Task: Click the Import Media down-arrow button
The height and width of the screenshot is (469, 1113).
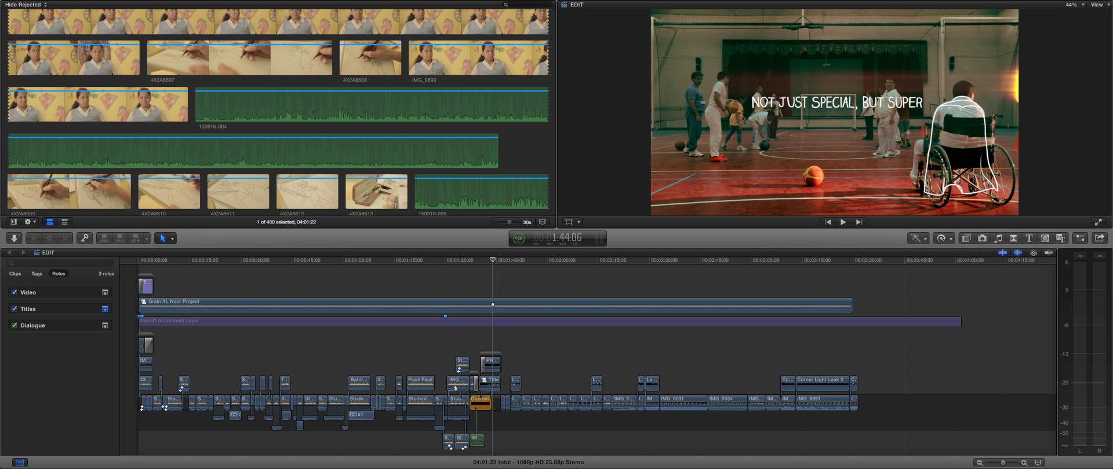Action: tap(14, 238)
